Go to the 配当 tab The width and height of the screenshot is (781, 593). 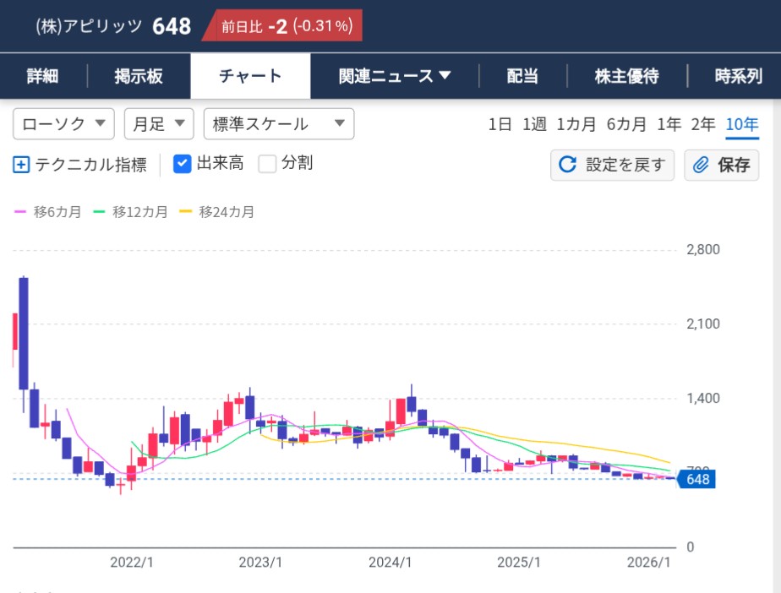(x=522, y=76)
